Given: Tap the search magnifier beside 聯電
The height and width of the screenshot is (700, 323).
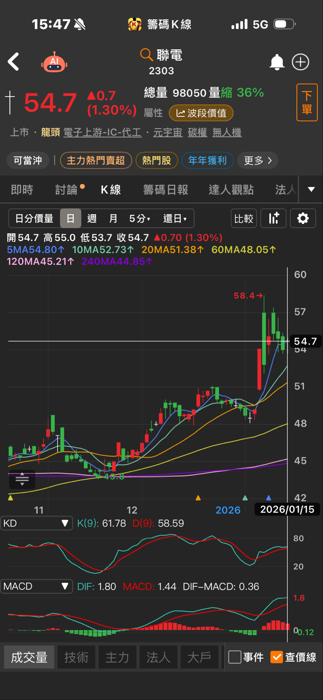Looking at the screenshot, I should 146,54.
